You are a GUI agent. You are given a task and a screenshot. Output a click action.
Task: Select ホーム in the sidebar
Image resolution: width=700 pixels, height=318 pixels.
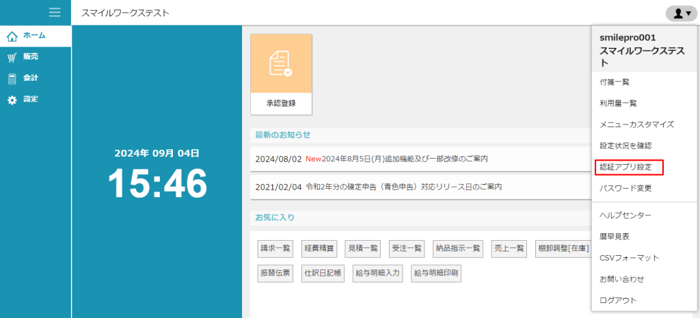point(36,36)
